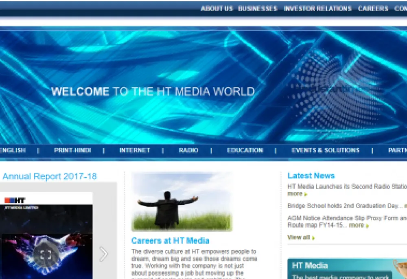The height and width of the screenshot is (279, 407).
Task: Read more on Second Radio Station news
Action: (297, 194)
